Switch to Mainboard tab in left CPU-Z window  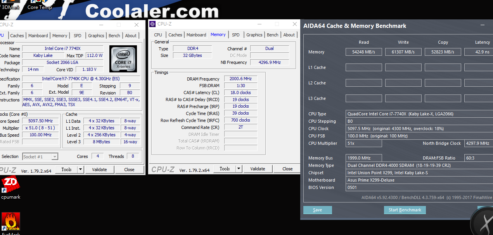point(38,35)
